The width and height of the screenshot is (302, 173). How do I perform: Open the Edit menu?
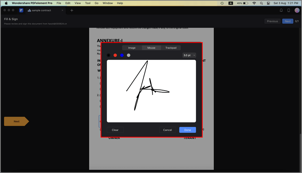(x=68, y=3)
